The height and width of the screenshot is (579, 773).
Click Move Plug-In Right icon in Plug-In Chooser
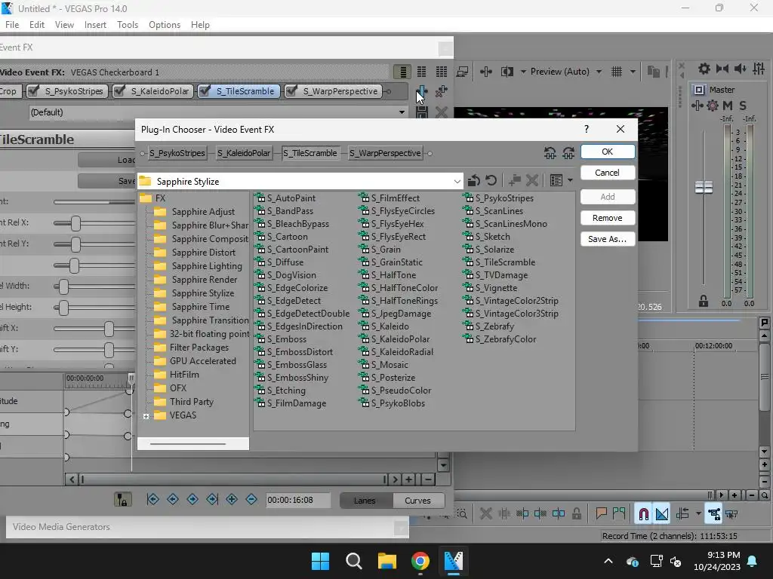tap(568, 153)
